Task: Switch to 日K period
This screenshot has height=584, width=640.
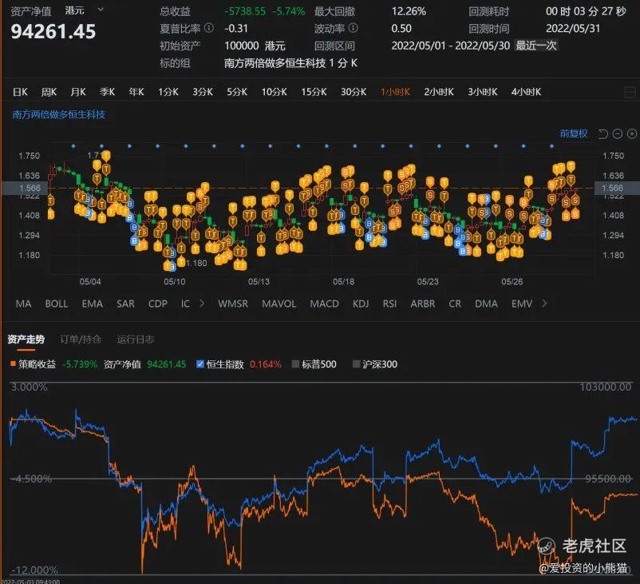Action: (x=20, y=92)
